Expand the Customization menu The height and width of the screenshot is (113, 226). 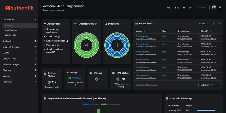coord(19,58)
